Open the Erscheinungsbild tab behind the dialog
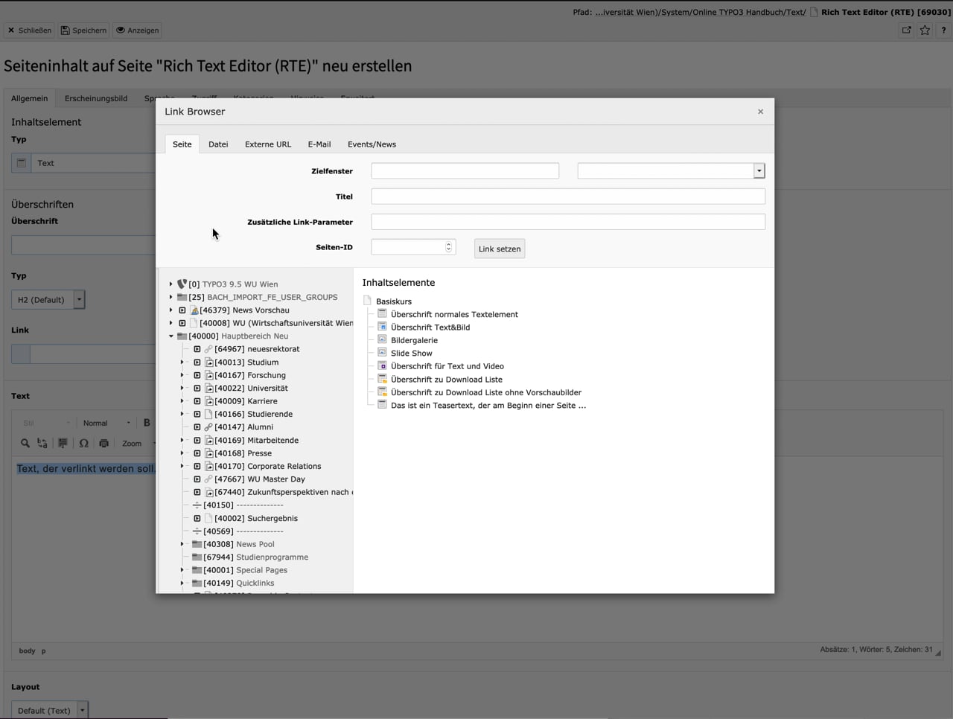 [96, 98]
